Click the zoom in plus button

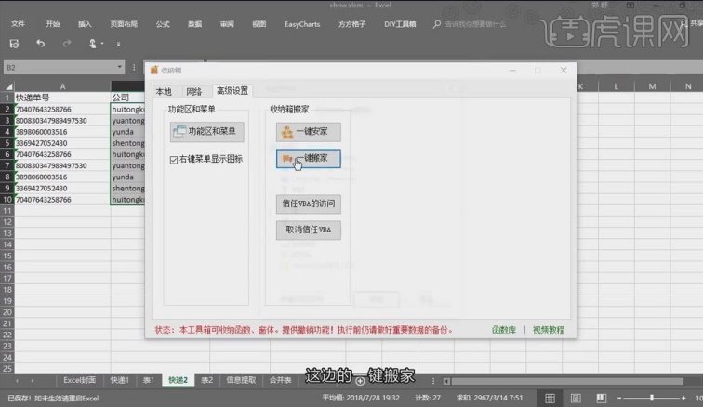683,398
